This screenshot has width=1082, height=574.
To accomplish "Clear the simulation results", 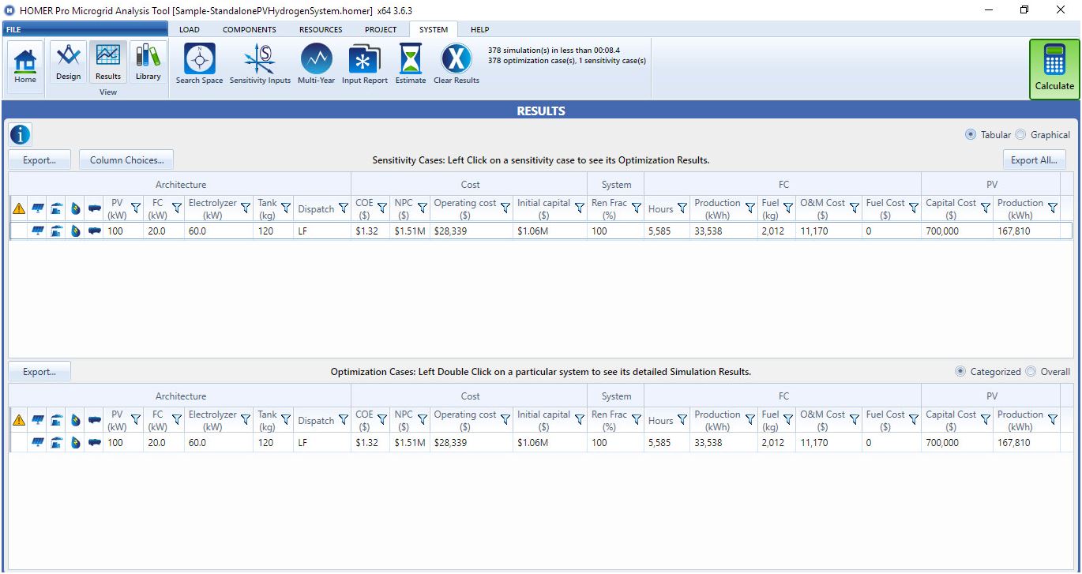I will click(456, 63).
